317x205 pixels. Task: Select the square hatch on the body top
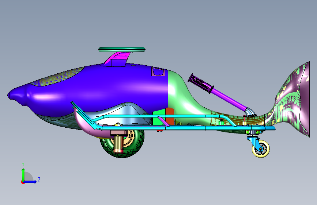(x=158, y=71)
